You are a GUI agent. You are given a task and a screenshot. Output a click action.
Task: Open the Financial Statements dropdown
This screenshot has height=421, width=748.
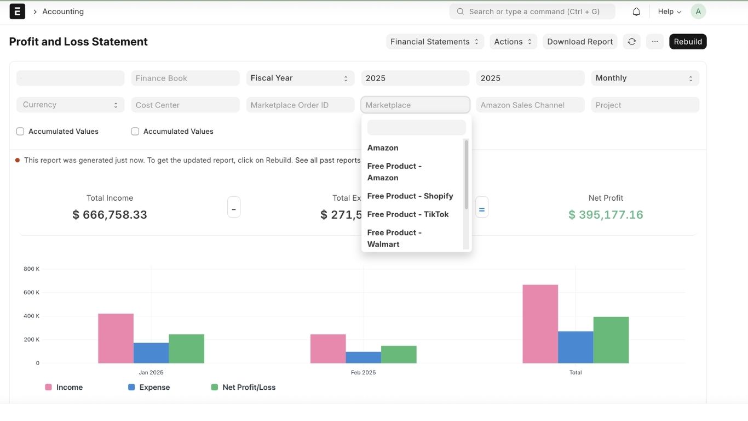click(x=434, y=41)
